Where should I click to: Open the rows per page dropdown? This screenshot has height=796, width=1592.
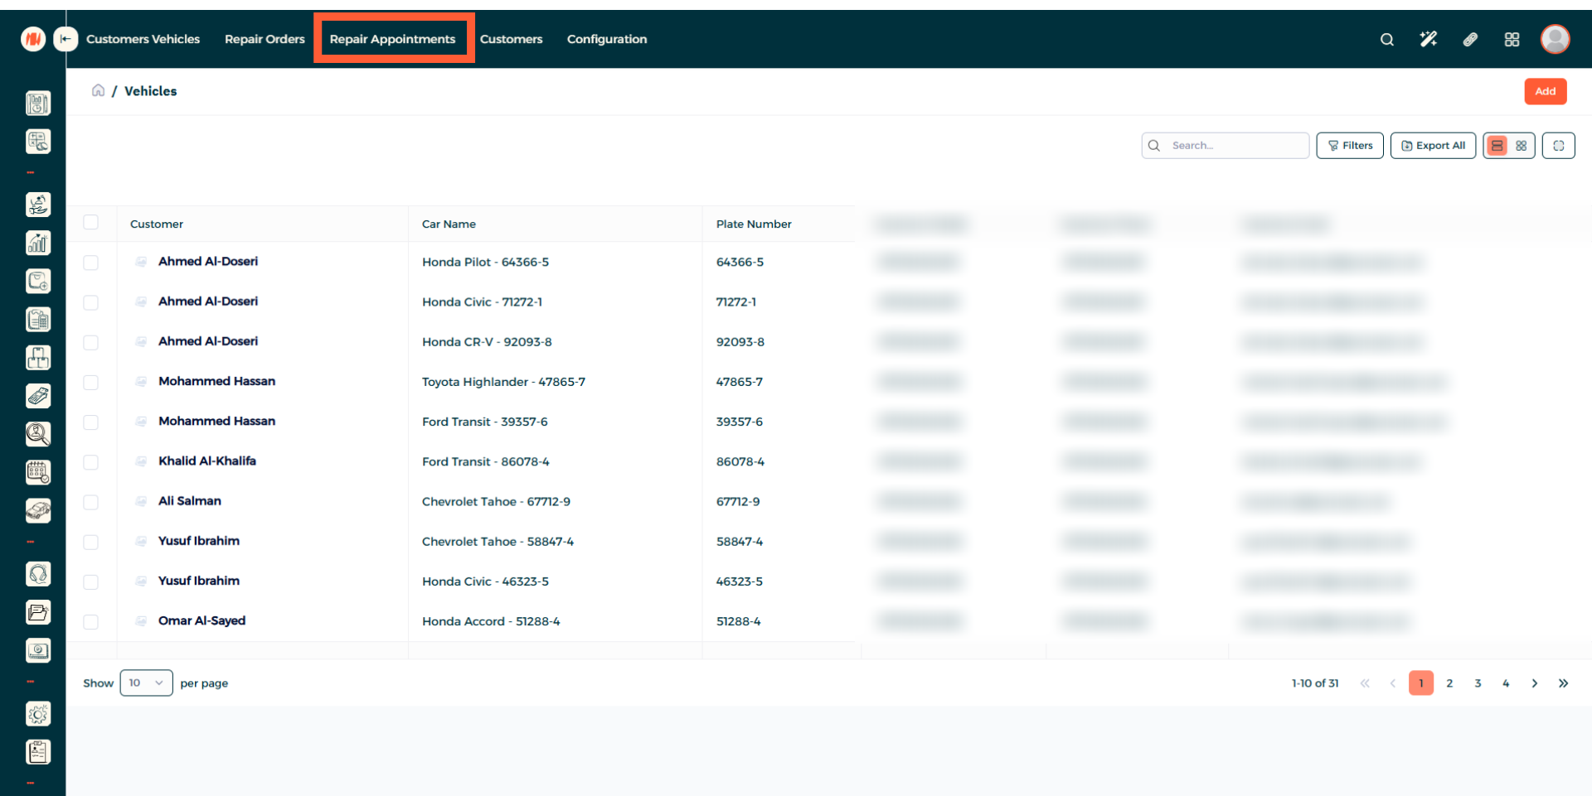pyautogui.click(x=146, y=683)
